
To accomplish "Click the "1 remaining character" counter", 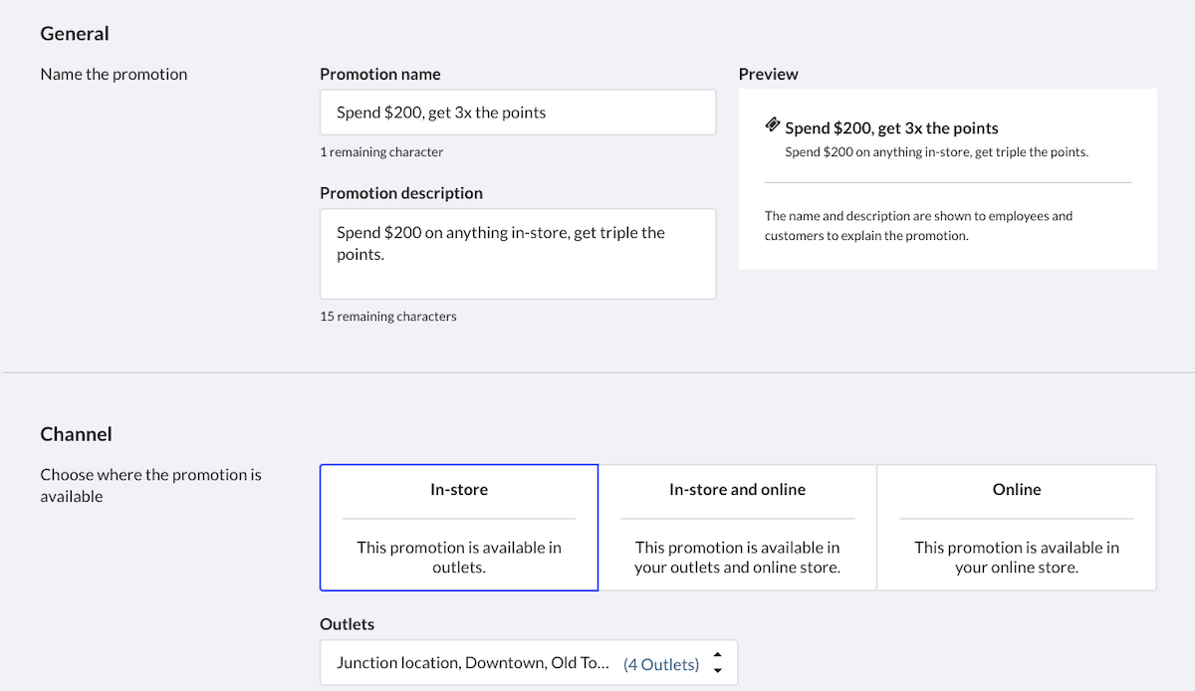I will pos(381,152).
